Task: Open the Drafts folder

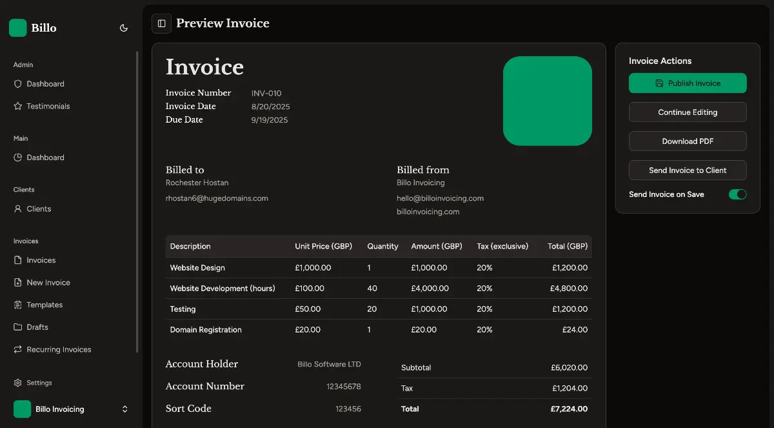Action: pos(37,327)
